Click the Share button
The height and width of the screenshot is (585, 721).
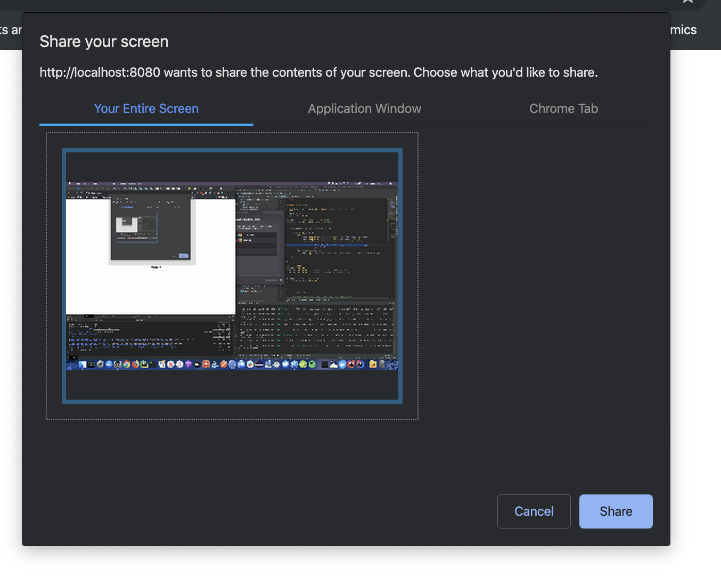pos(616,511)
